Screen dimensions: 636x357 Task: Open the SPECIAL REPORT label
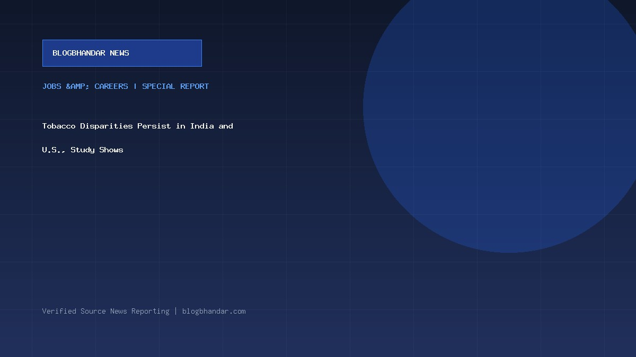[175, 86]
